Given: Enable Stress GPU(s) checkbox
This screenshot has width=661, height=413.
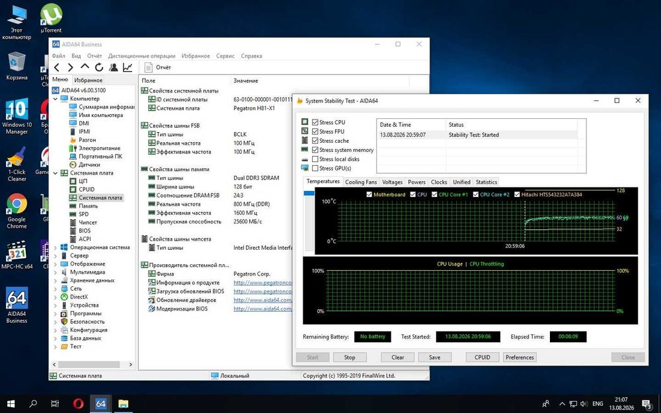Looking at the screenshot, I should tap(315, 168).
